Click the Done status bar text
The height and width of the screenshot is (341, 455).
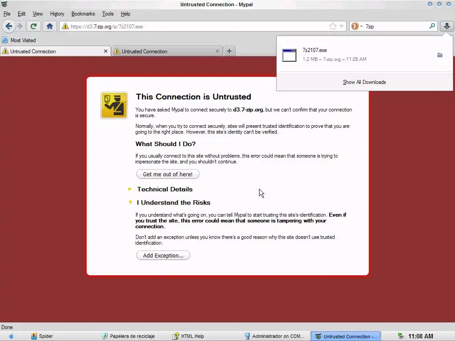coord(7,327)
